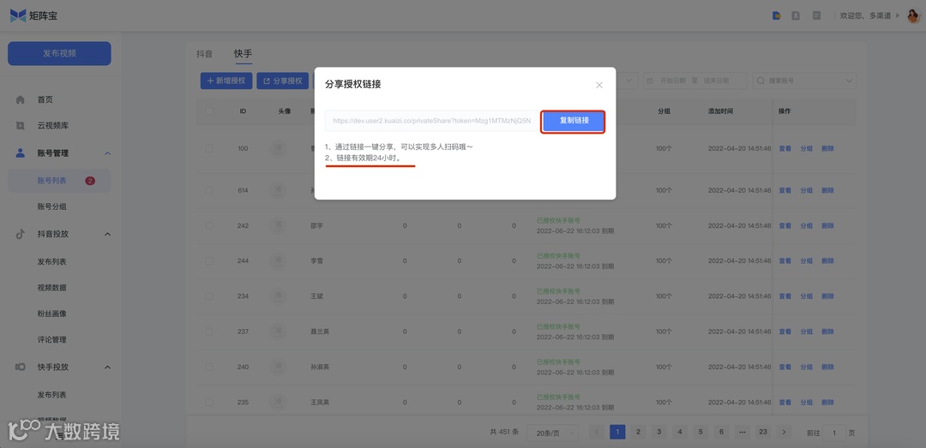Click the 发布视频 button
Screen dimensions: 926x448
click(59, 53)
